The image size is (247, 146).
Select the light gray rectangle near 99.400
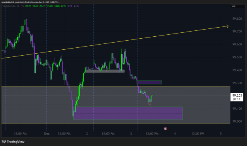tap(105, 71)
